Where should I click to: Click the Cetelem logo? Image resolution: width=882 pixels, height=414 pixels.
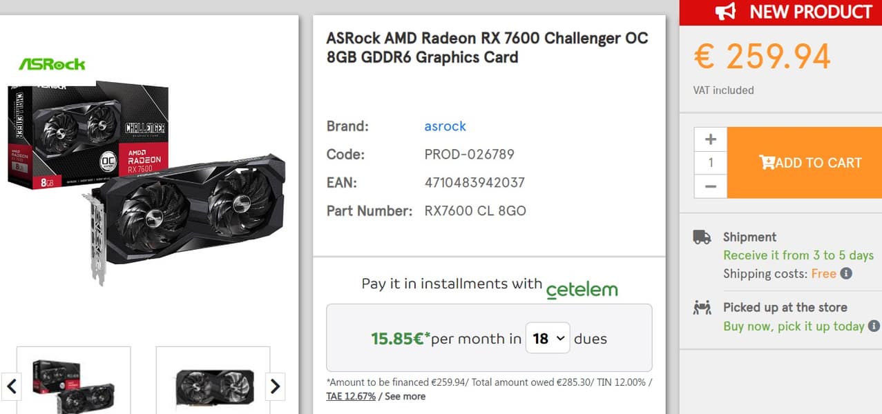pyautogui.click(x=582, y=289)
